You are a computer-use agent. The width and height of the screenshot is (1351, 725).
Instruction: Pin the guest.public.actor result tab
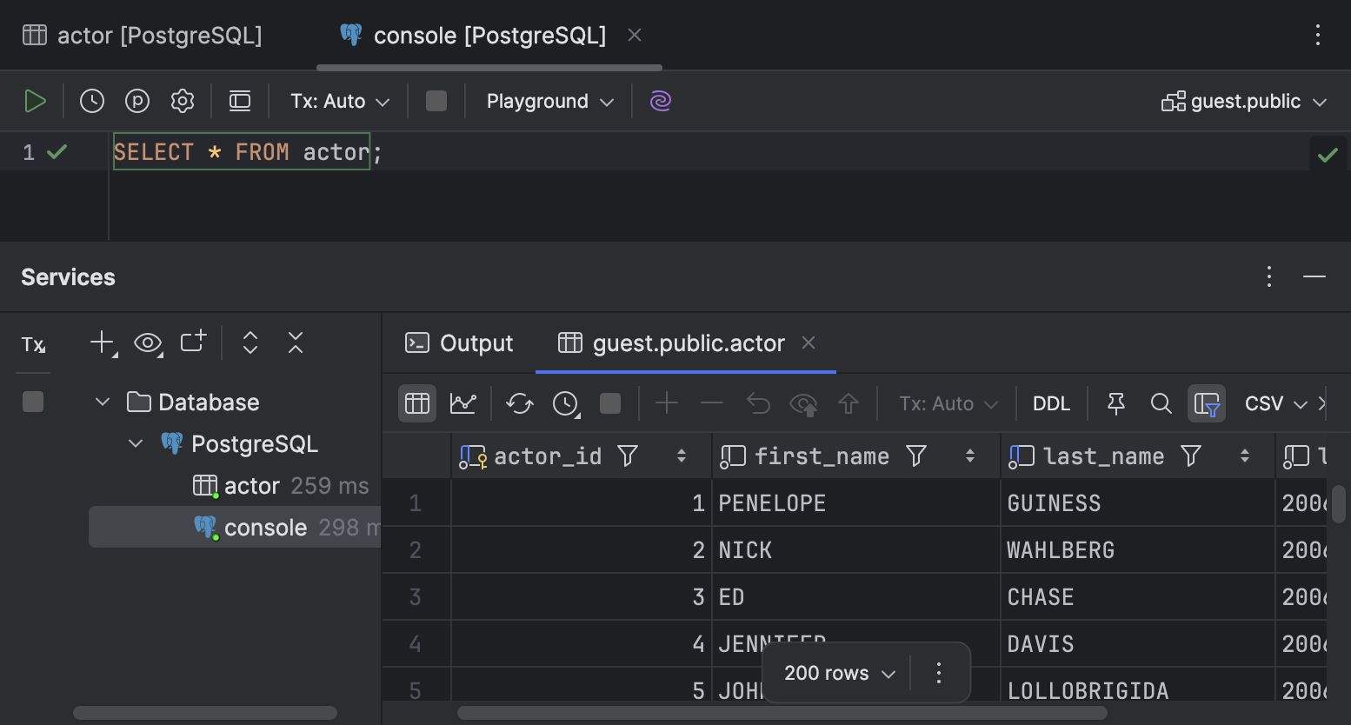tap(1115, 402)
